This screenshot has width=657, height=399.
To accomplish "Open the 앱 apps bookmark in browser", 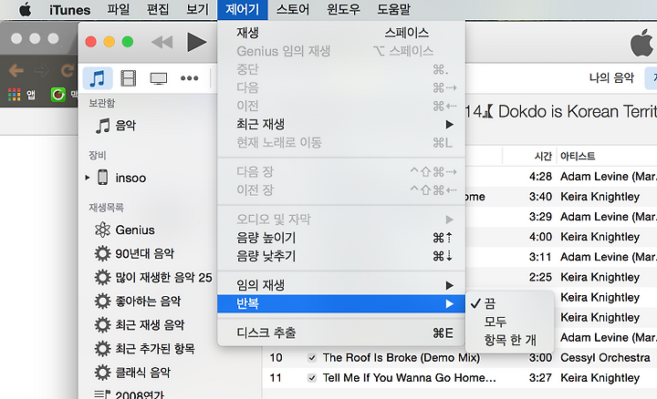I will point(22,95).
